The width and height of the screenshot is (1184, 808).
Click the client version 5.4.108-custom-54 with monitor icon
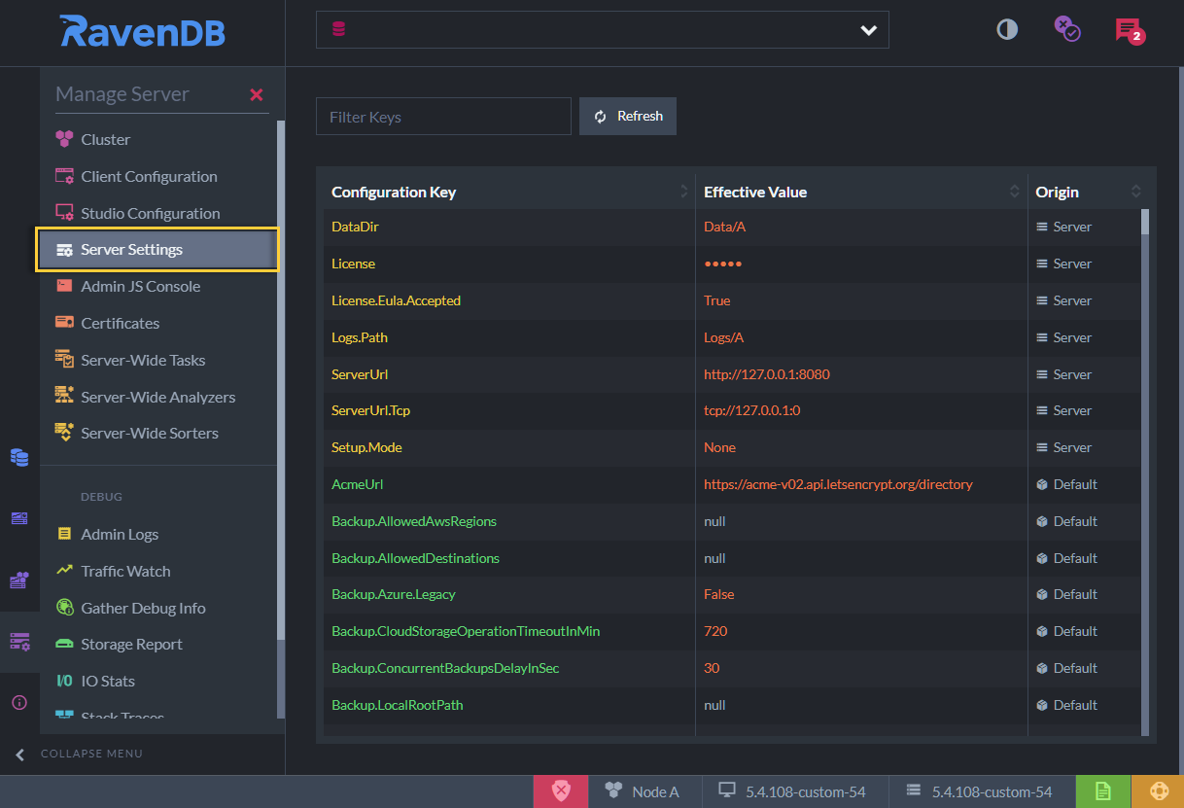(791, 791)
